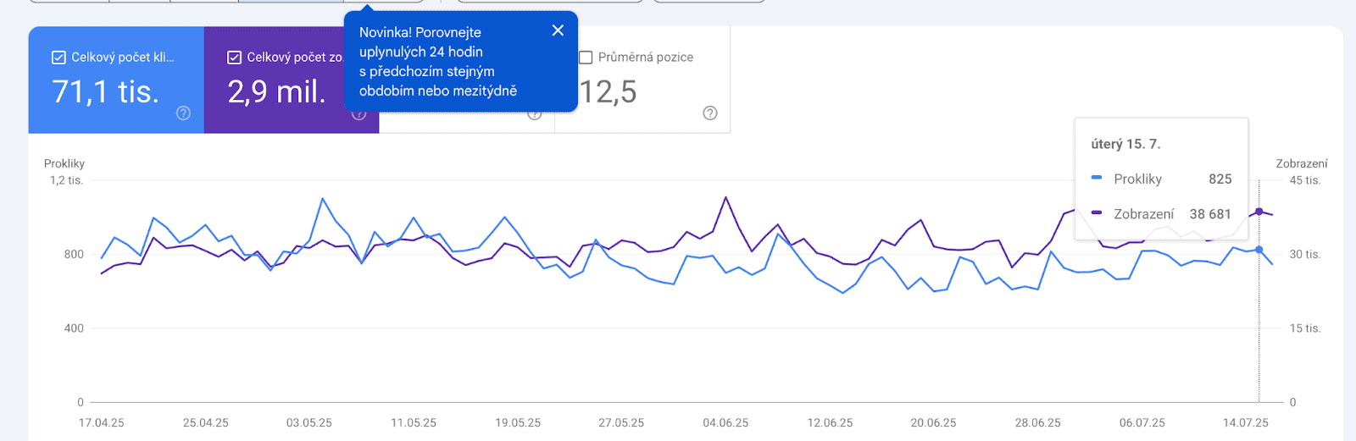This screenshot has width=1356, height=441.
Task: Click purple Zobrazení legend swatch in tooltip
Action: [x=1097, y=213]
